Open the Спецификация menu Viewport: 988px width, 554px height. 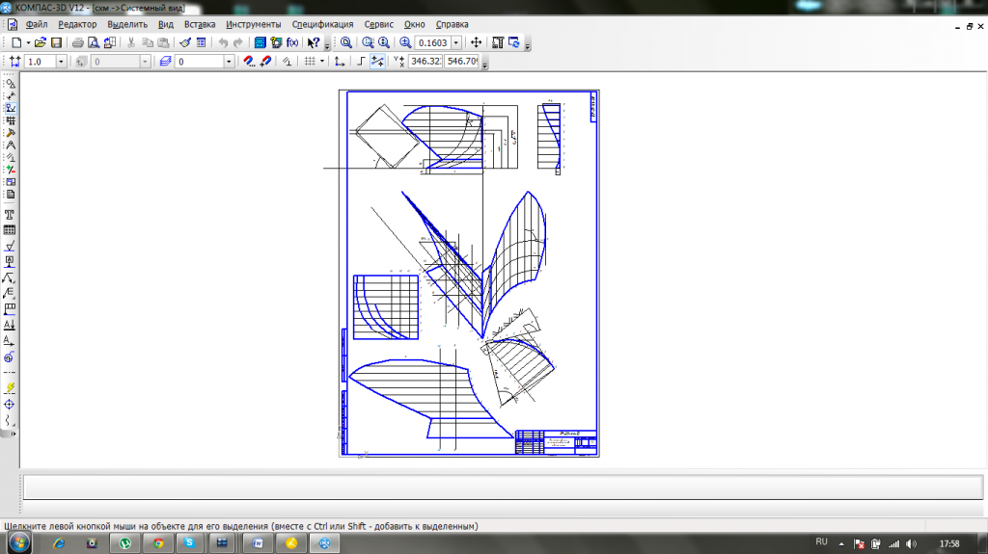tap(322, 24)
